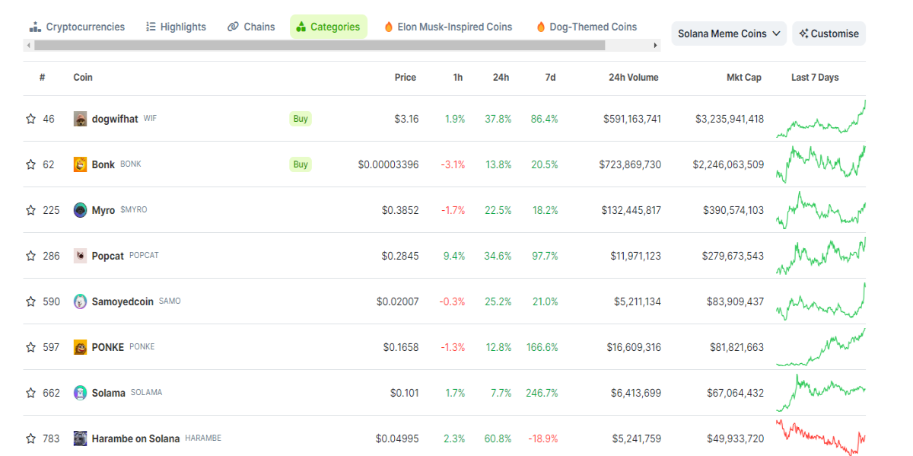The height and width of the screenshot is (456, 913).
Task: Click the Buy button for Bonk
Action: tap(301, 164)
